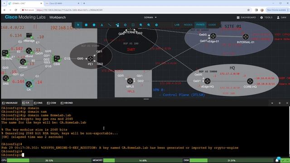Switch to the VMANAGE console tab
290x163 pixels.
click(x=10, y=103)
